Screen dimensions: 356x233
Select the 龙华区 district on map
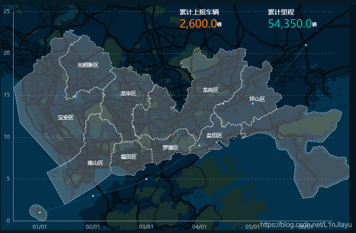point(128,93)
